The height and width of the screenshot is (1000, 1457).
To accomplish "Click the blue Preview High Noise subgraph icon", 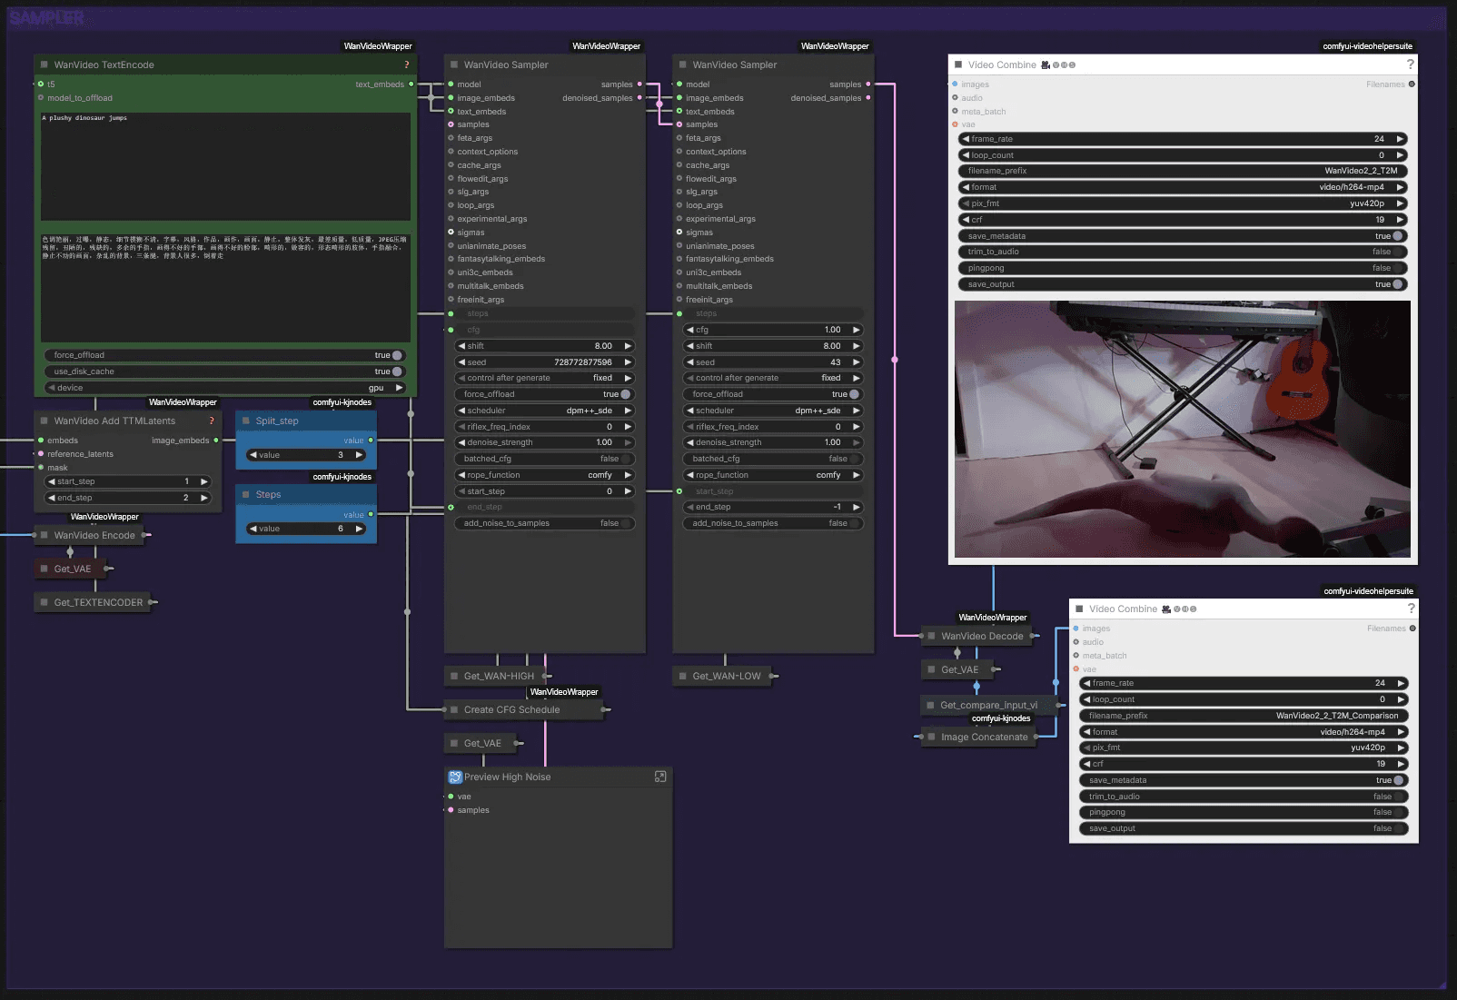I will point(455,777).
